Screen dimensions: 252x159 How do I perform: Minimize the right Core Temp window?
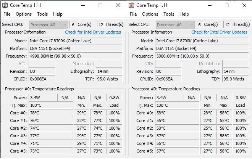tap(210, 5)
